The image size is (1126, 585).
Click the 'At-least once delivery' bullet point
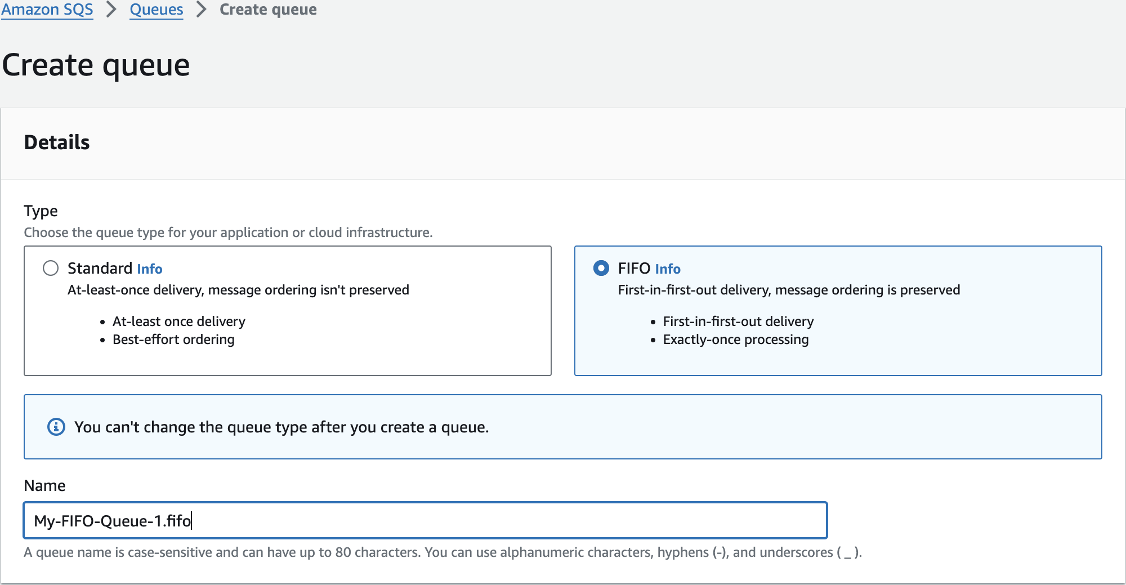(x=178, y=321)
